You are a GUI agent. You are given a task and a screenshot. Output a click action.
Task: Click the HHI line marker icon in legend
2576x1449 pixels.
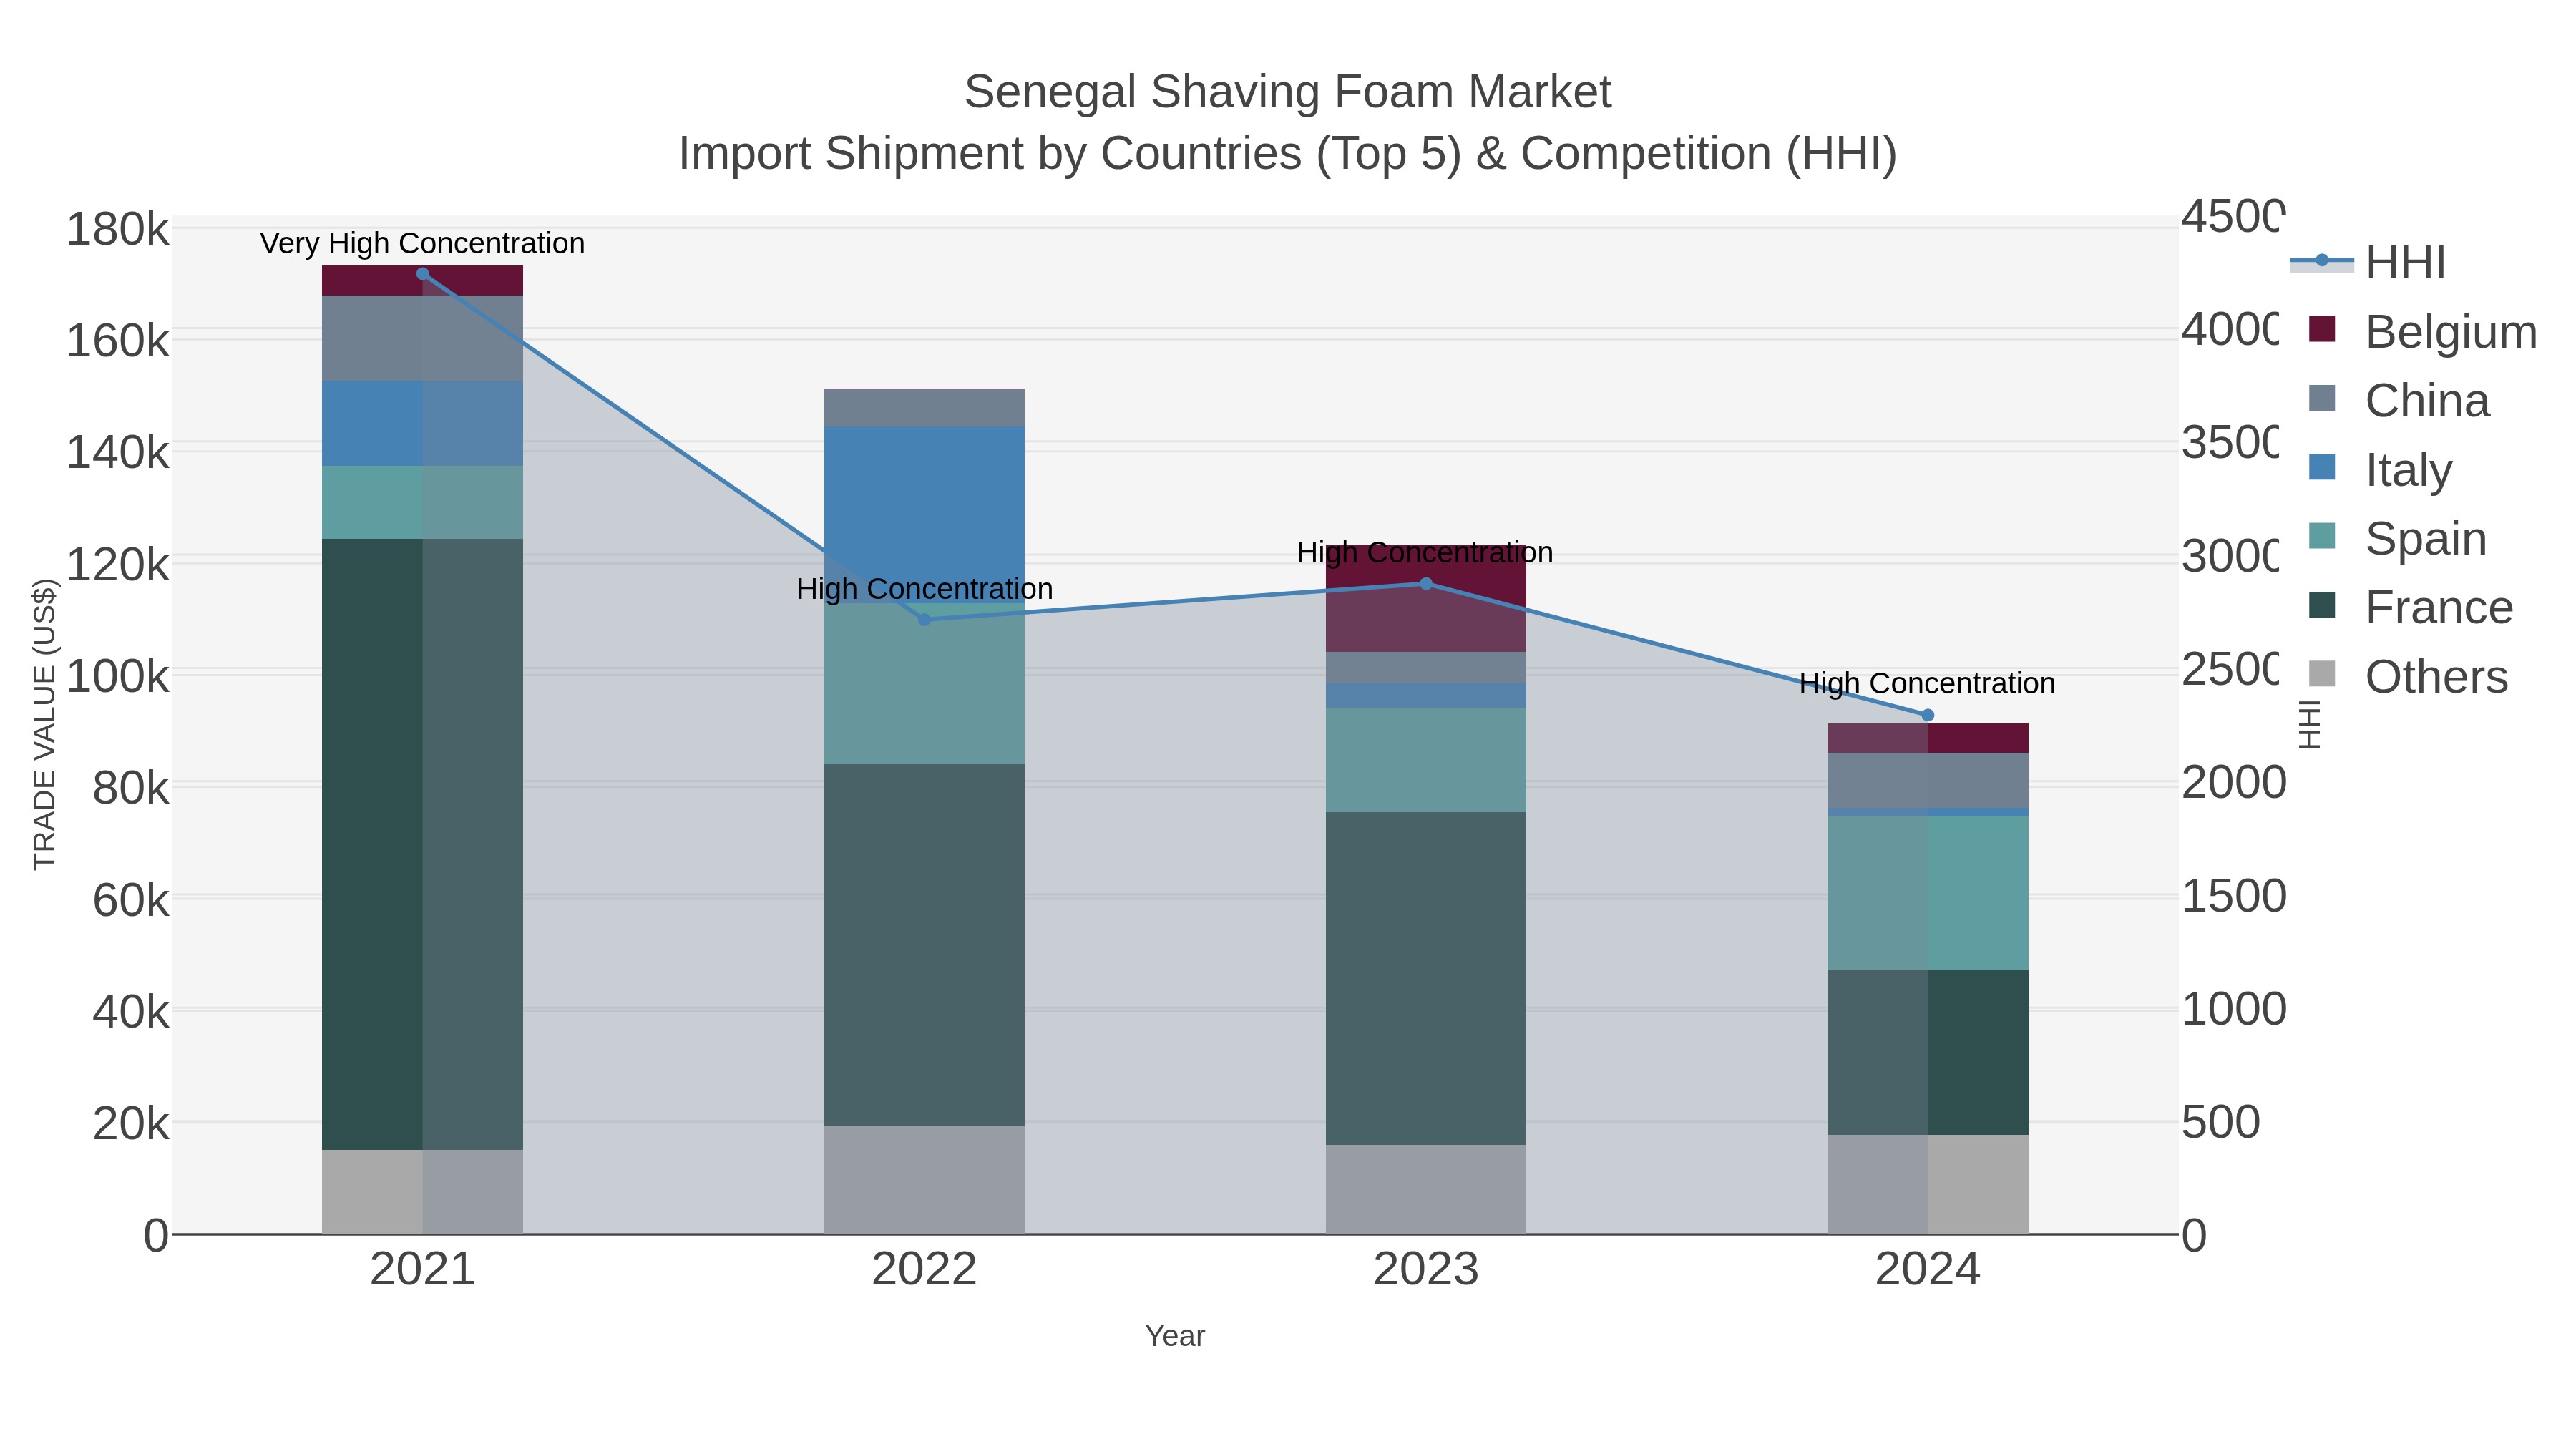pos(2322,261)
